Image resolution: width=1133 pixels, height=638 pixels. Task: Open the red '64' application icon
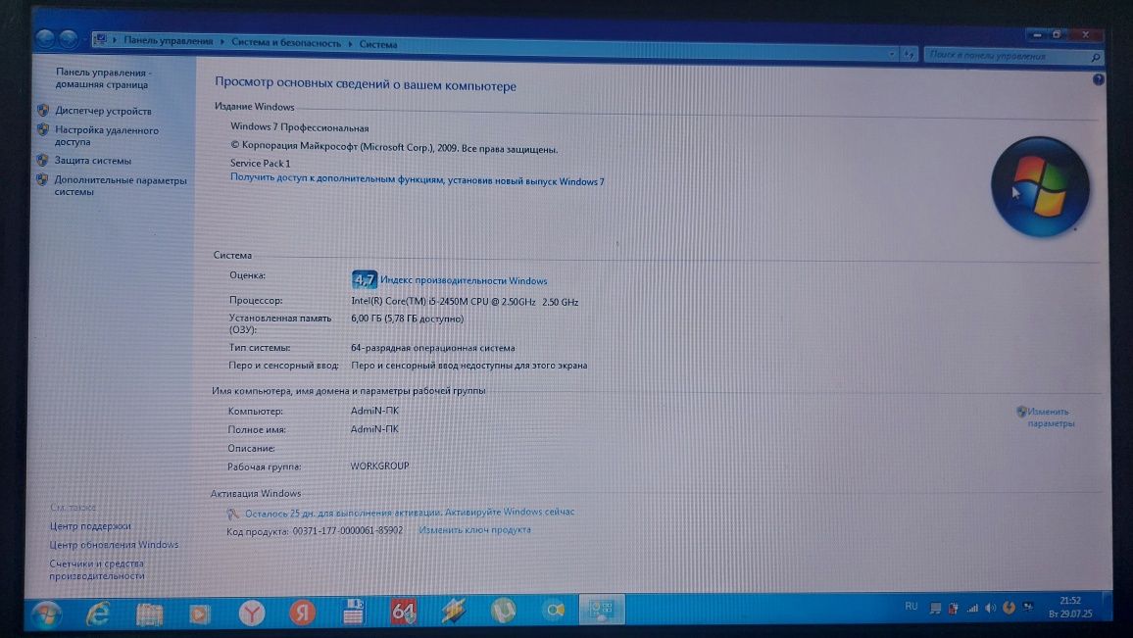403,612
